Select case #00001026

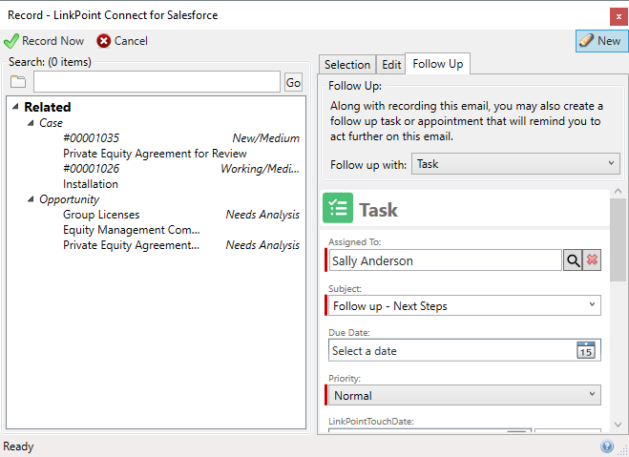(x=91, y=168)
